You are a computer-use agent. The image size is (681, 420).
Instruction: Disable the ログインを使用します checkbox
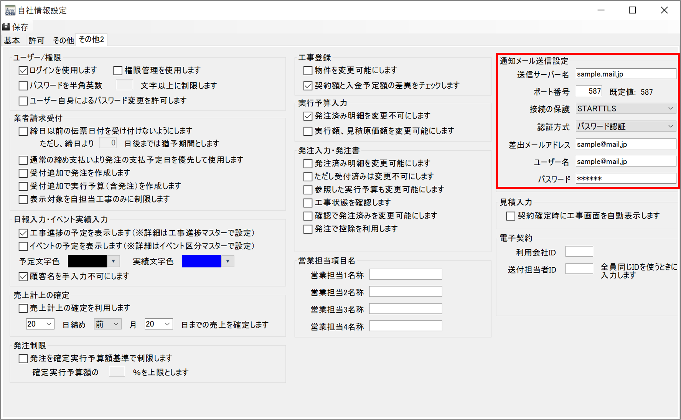[23, 71]
